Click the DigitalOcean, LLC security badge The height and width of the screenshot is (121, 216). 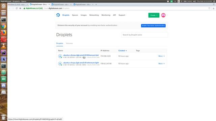pos(33,8)
